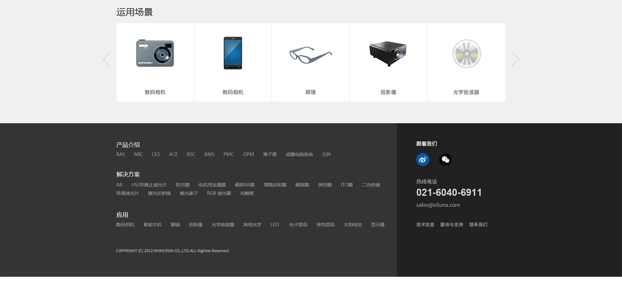Viewport: 622px width, 299px height.
Task: Select the projector image card
Action: [x=388, y=53]
